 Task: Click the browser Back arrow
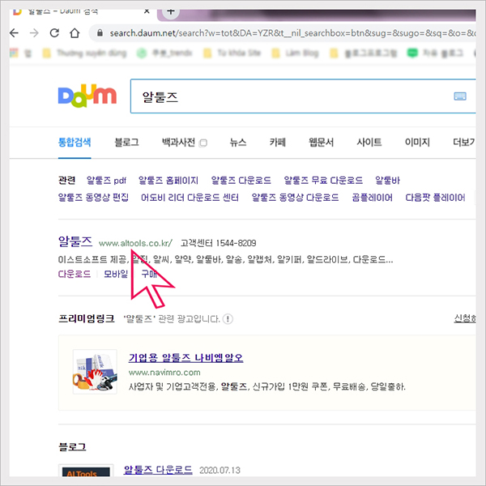tap(14, 33)
